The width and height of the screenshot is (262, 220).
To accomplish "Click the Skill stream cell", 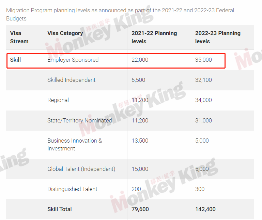I will pos(15,60).
